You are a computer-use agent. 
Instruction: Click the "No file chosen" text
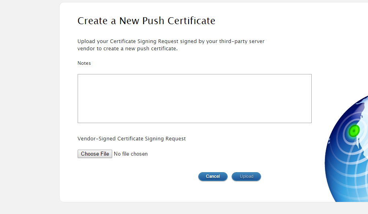131,154
